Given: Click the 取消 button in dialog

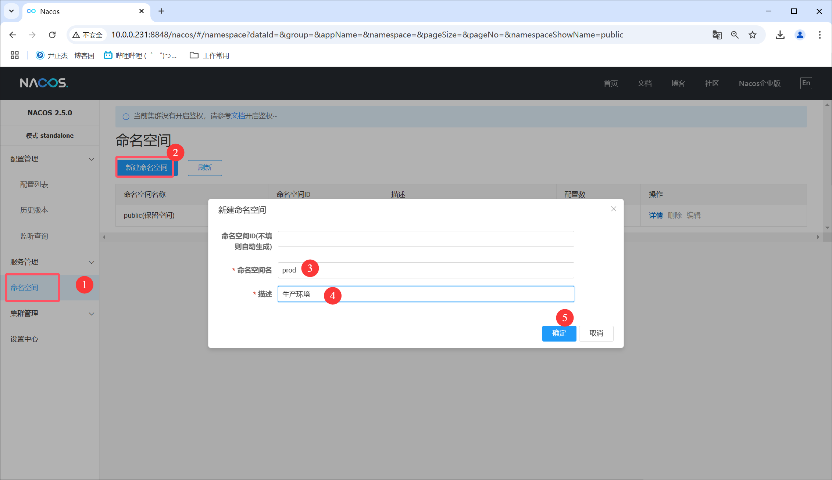Looking at the screenshot, I should [596, 333].
